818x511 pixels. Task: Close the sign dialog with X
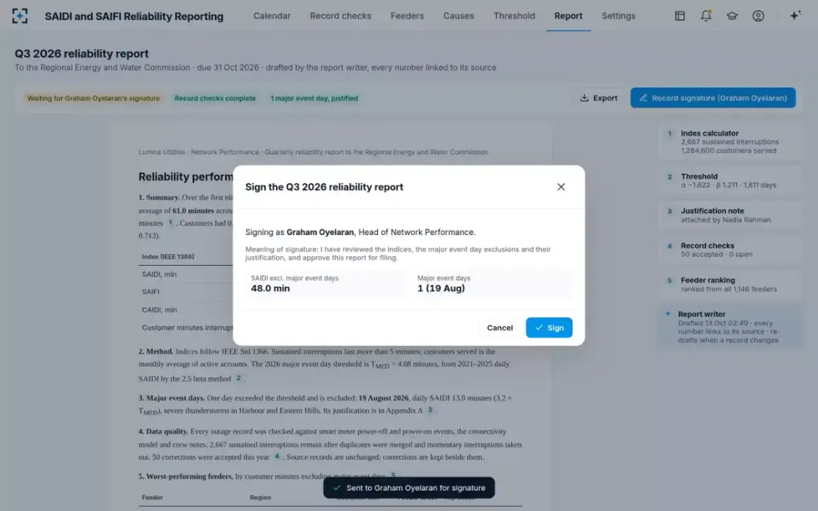pos(561,187)
